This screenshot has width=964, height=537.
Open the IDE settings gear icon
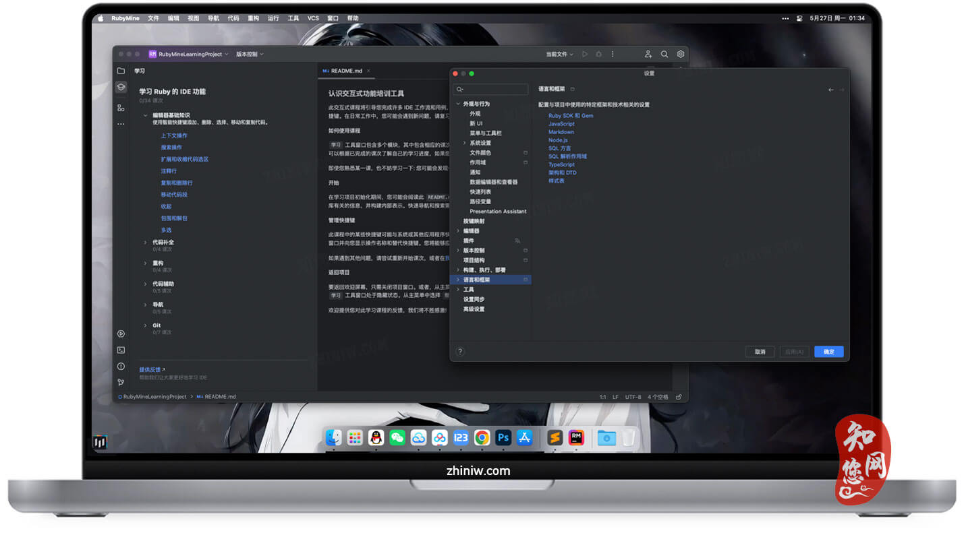point(681,54)
